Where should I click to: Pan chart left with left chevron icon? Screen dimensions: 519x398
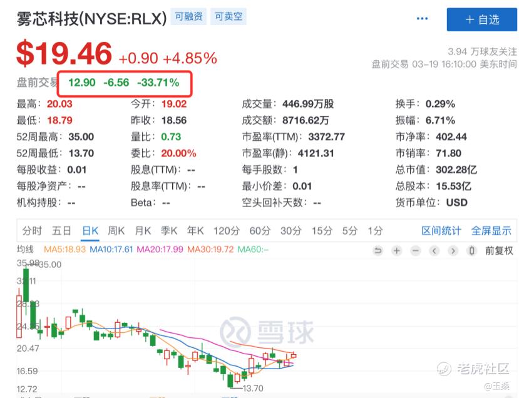click(434, 251)
